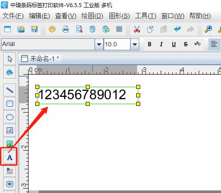Screen dimensions: 221x193
Task: Choose the rounded rectangle drawing tool
Action: [10, 104]
